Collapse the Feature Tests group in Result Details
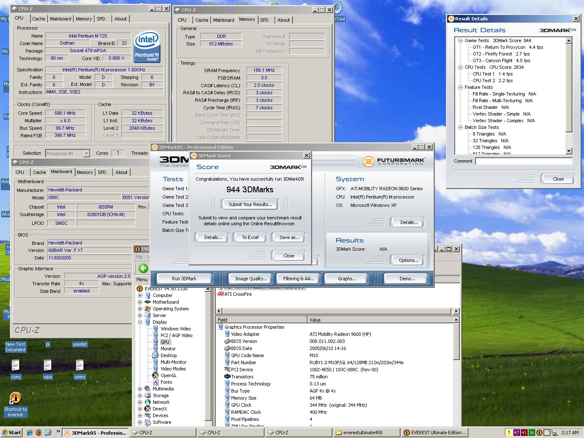The width and height of the screenshot is (584, 438). pyautogui.click(x=461, y=87)
